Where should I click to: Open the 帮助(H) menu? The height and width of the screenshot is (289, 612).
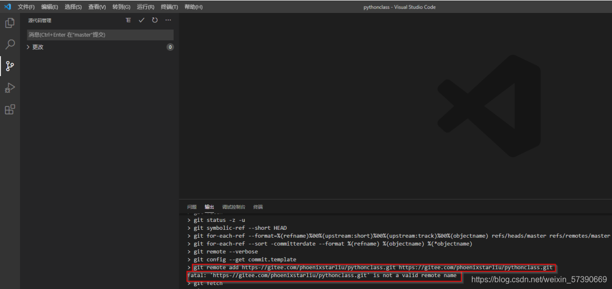tap(194, 7)
